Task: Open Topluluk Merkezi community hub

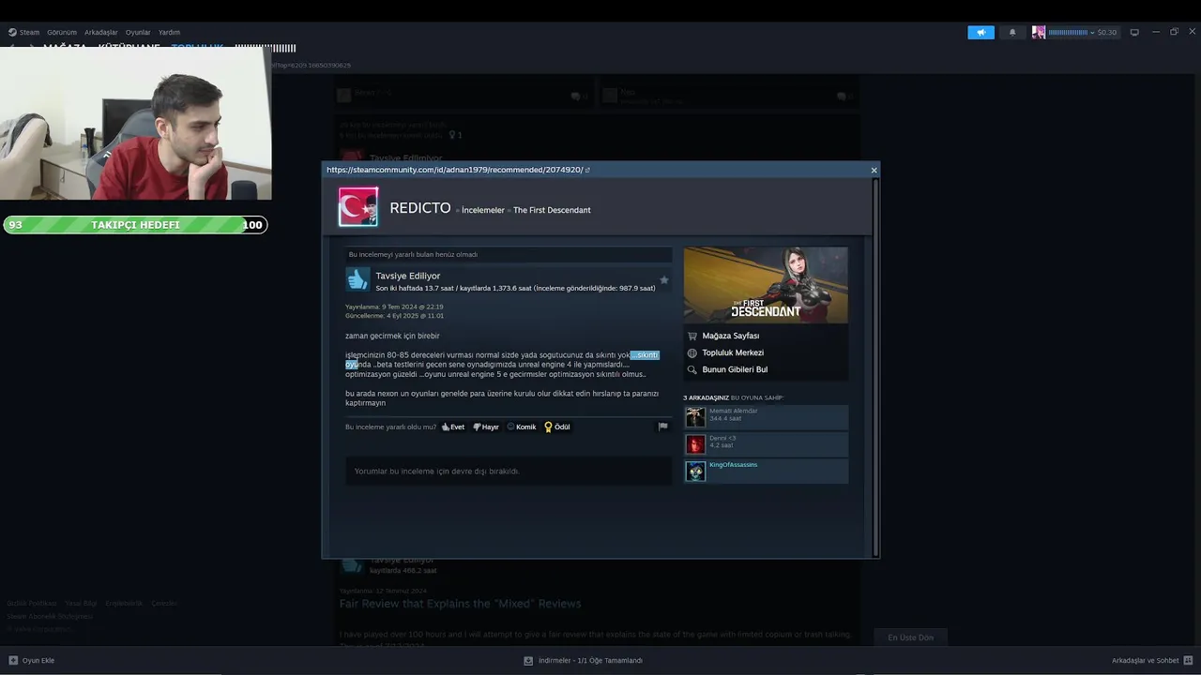Action: click(733, 352)
